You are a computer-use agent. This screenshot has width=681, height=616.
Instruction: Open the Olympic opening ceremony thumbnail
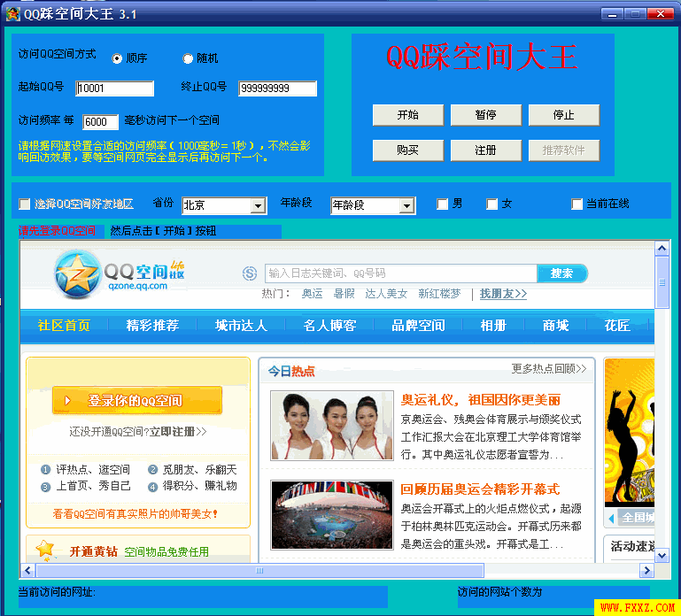[x=332, y=514]
